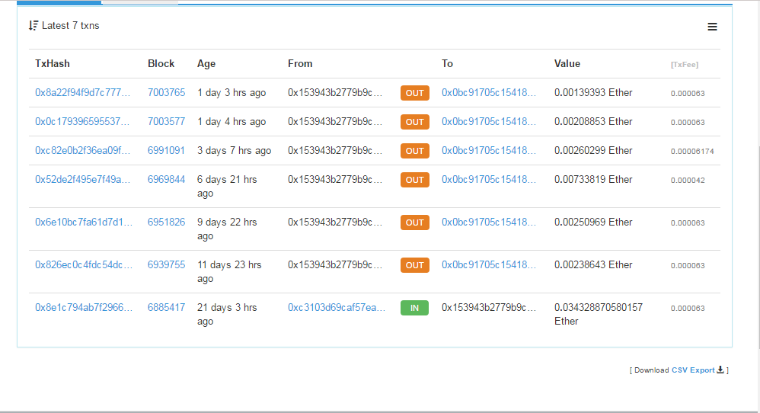
Task: View block 6951826
Action: [x=166, y=223]
